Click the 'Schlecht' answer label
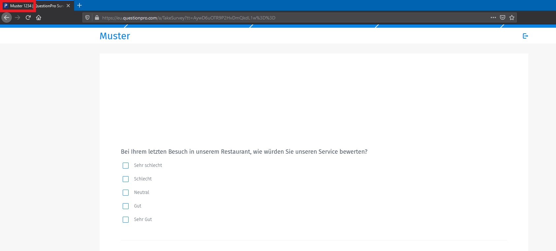Screen dimensions: 556x251 pyautogui.click(x=143, y=179)
